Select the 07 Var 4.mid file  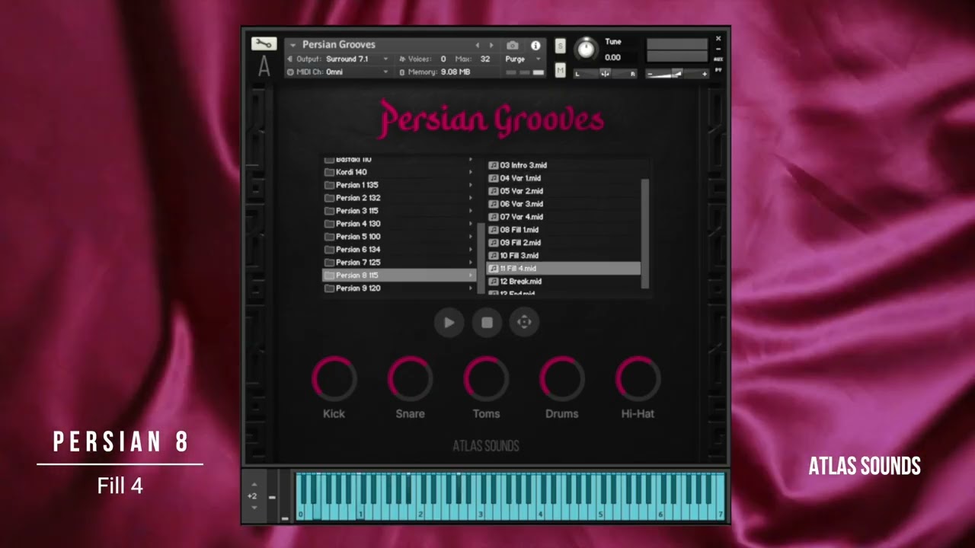(x=564, y=217)
